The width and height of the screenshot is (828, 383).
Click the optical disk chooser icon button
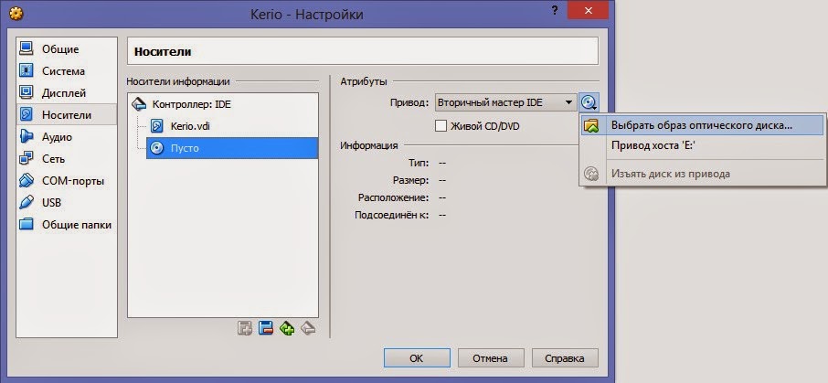pos(589,102)
